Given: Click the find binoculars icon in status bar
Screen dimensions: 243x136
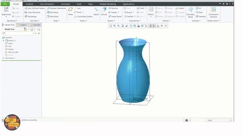Looking at the screenshot, I should (186, 120).
